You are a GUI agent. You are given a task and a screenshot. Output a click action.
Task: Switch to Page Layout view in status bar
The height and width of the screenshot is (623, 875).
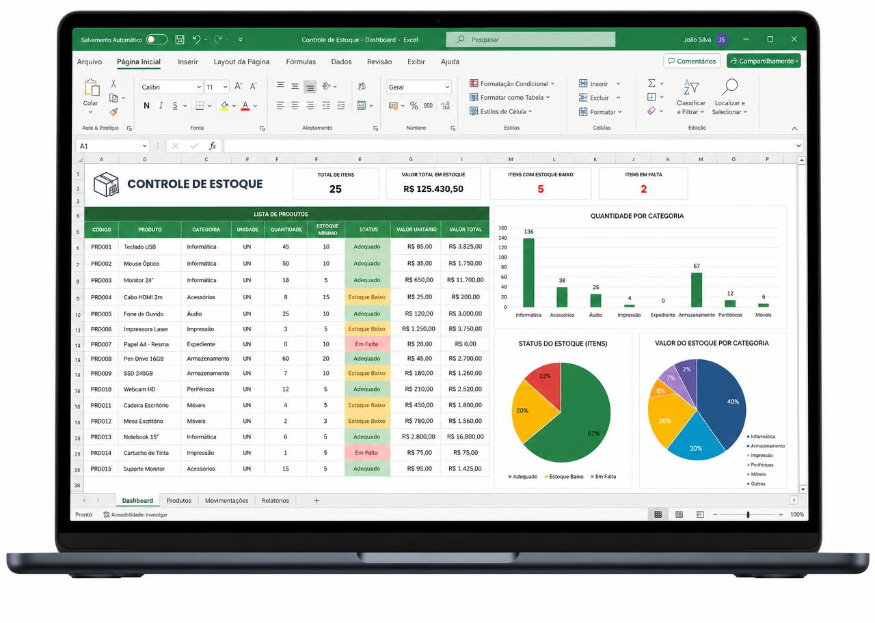click(679, 514)
